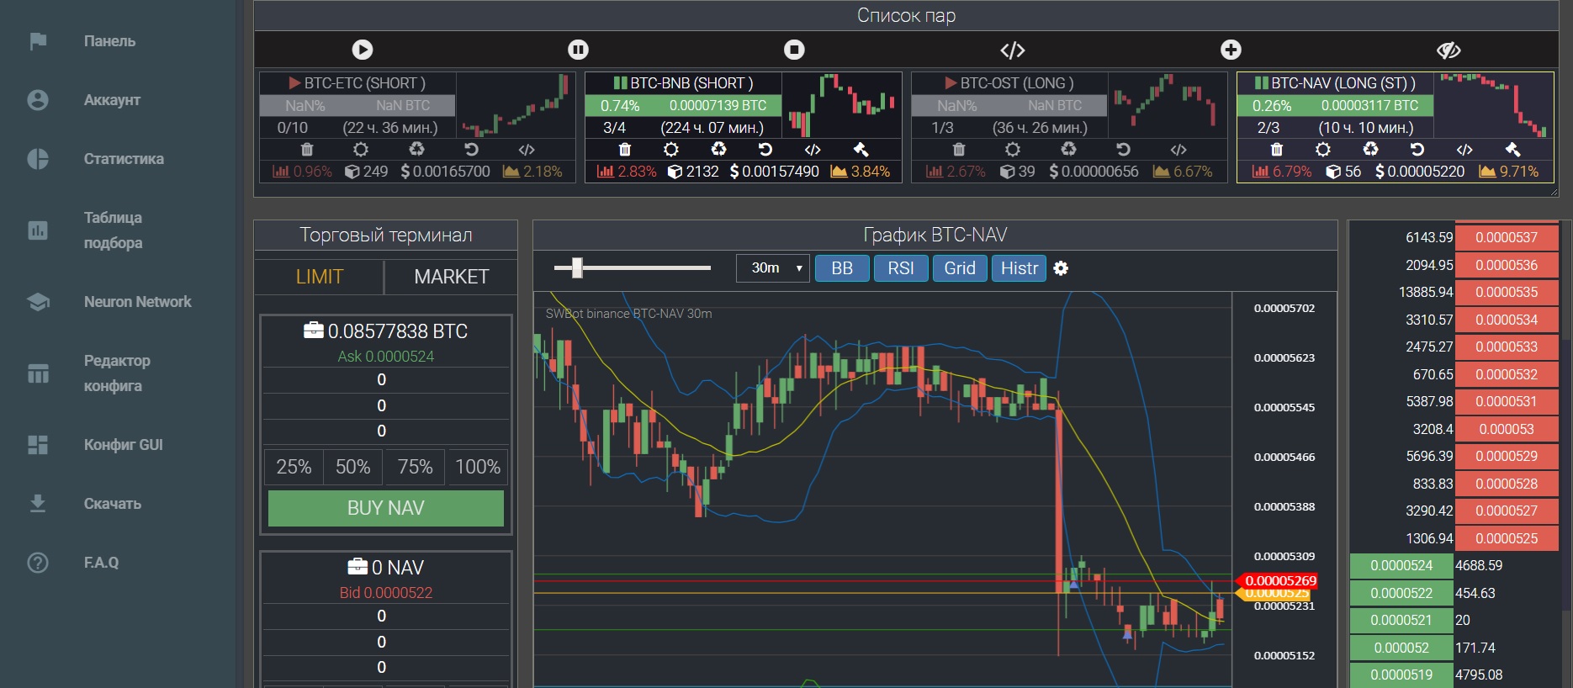Reset BTC-OST pair with the undo arrow icon

(1123, 150)
